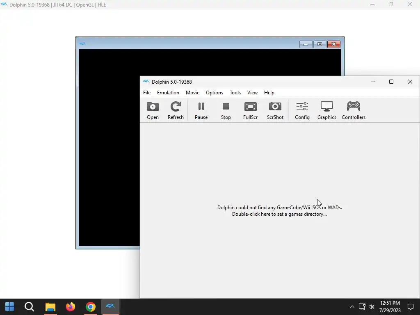The height and width of the screenshot is (315, 420).
Task: Minimize the black render window
Action: coord(306,44)
